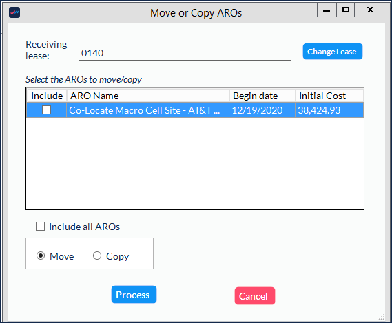Click the Process button

[x=134, y=295]
